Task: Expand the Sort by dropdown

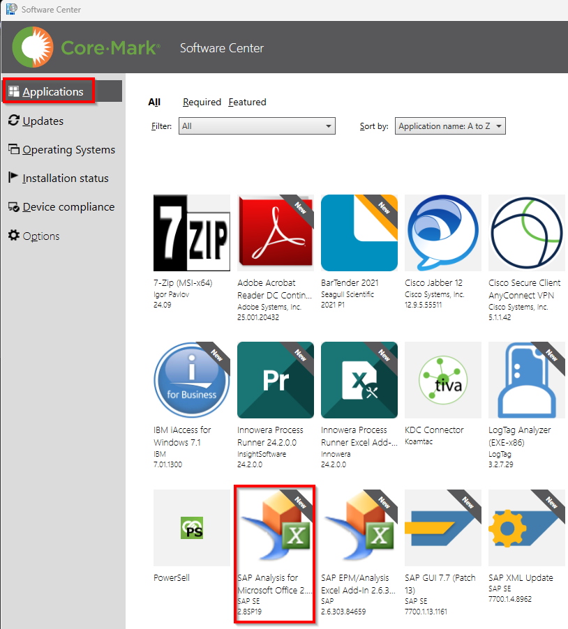Action: [x=450, y=126]
